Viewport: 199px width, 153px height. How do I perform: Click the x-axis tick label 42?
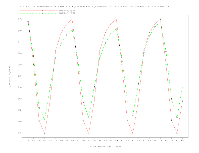105,140
